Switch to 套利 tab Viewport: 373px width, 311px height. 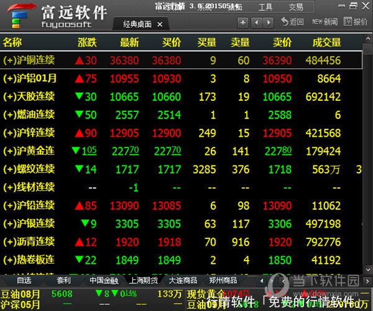coord(63,281)
